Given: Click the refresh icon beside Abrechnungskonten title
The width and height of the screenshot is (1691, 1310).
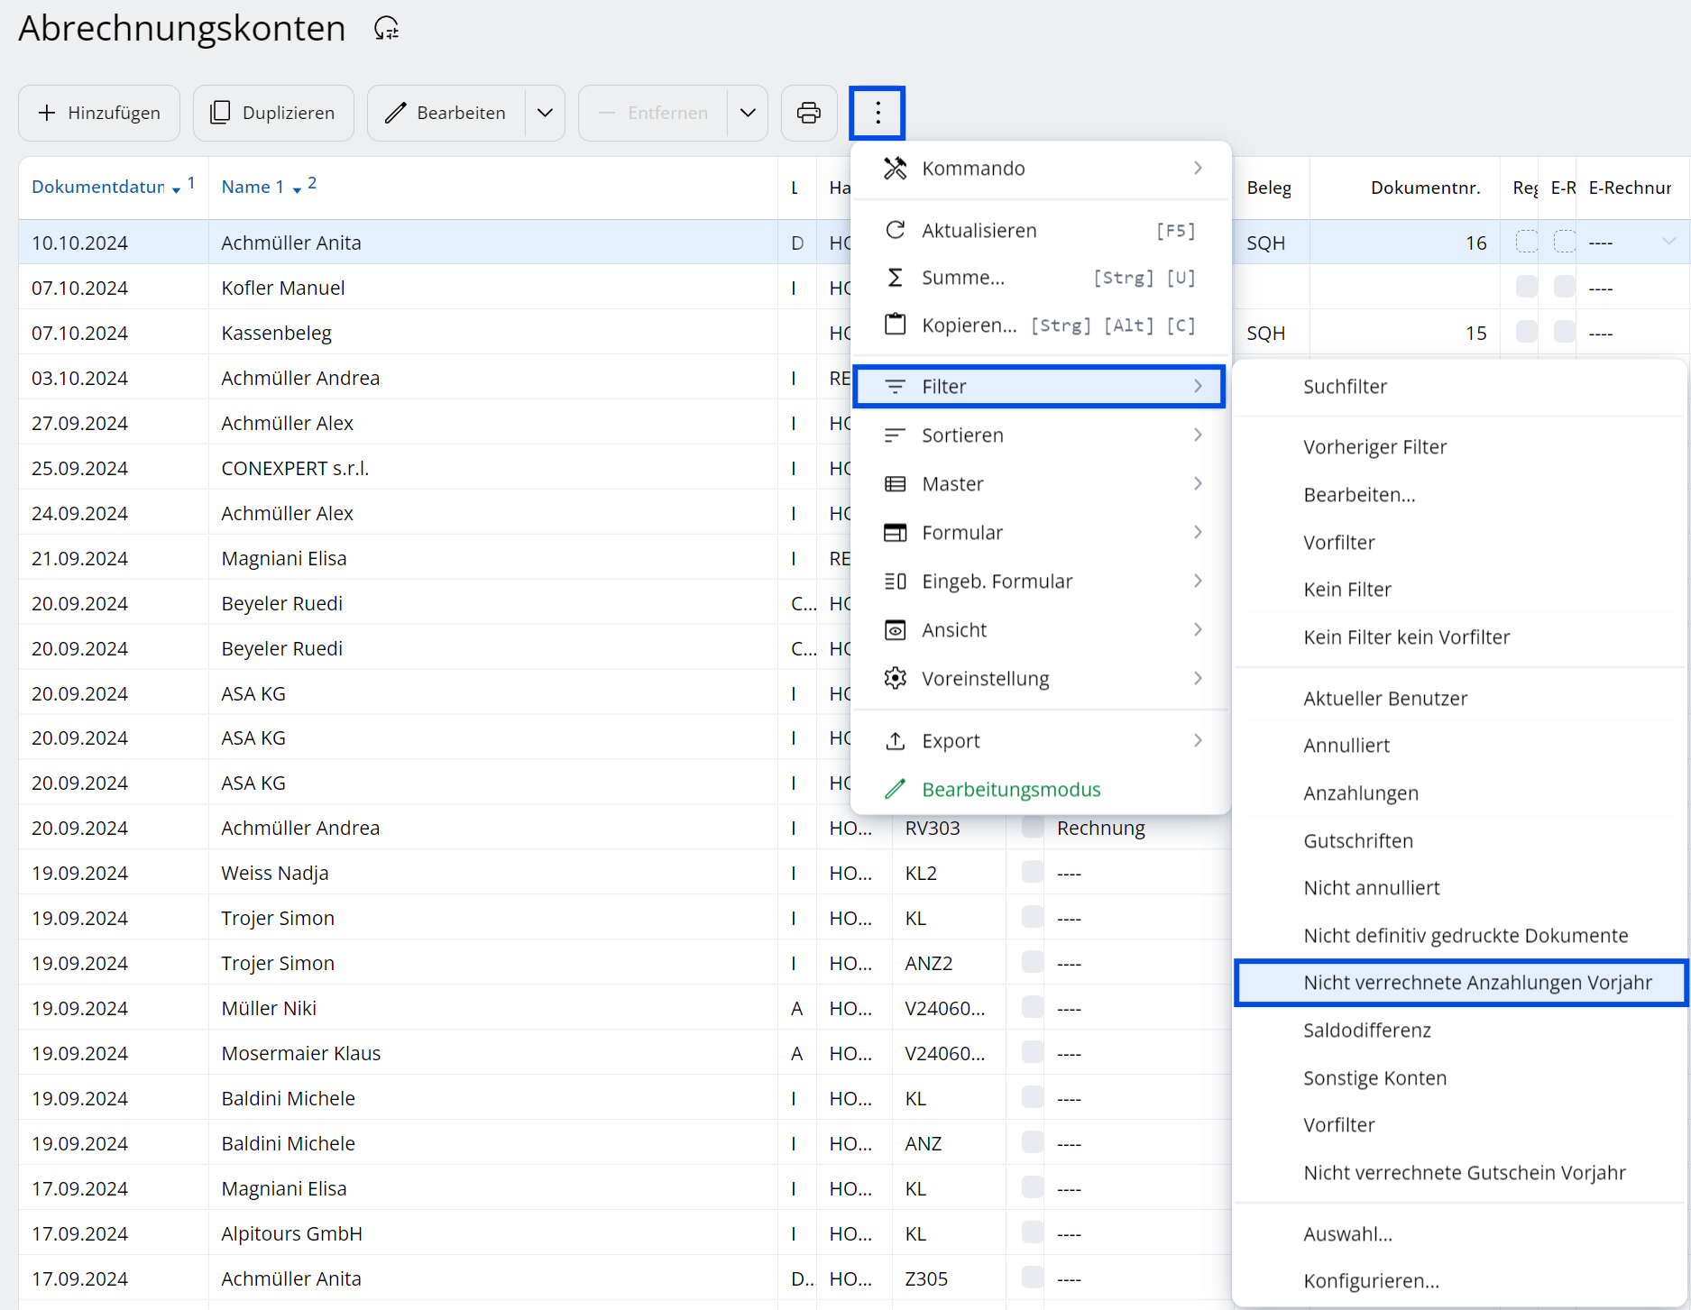Looking at the screenshot, I should click(x=386, y=29).
